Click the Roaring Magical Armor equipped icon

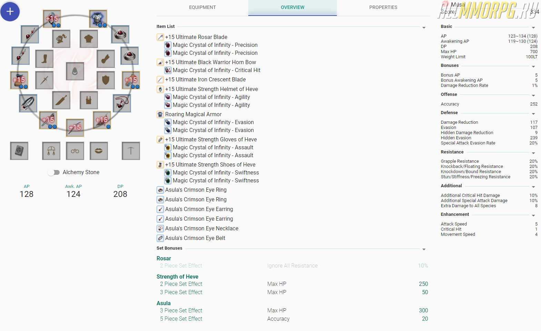click(98, 19)
